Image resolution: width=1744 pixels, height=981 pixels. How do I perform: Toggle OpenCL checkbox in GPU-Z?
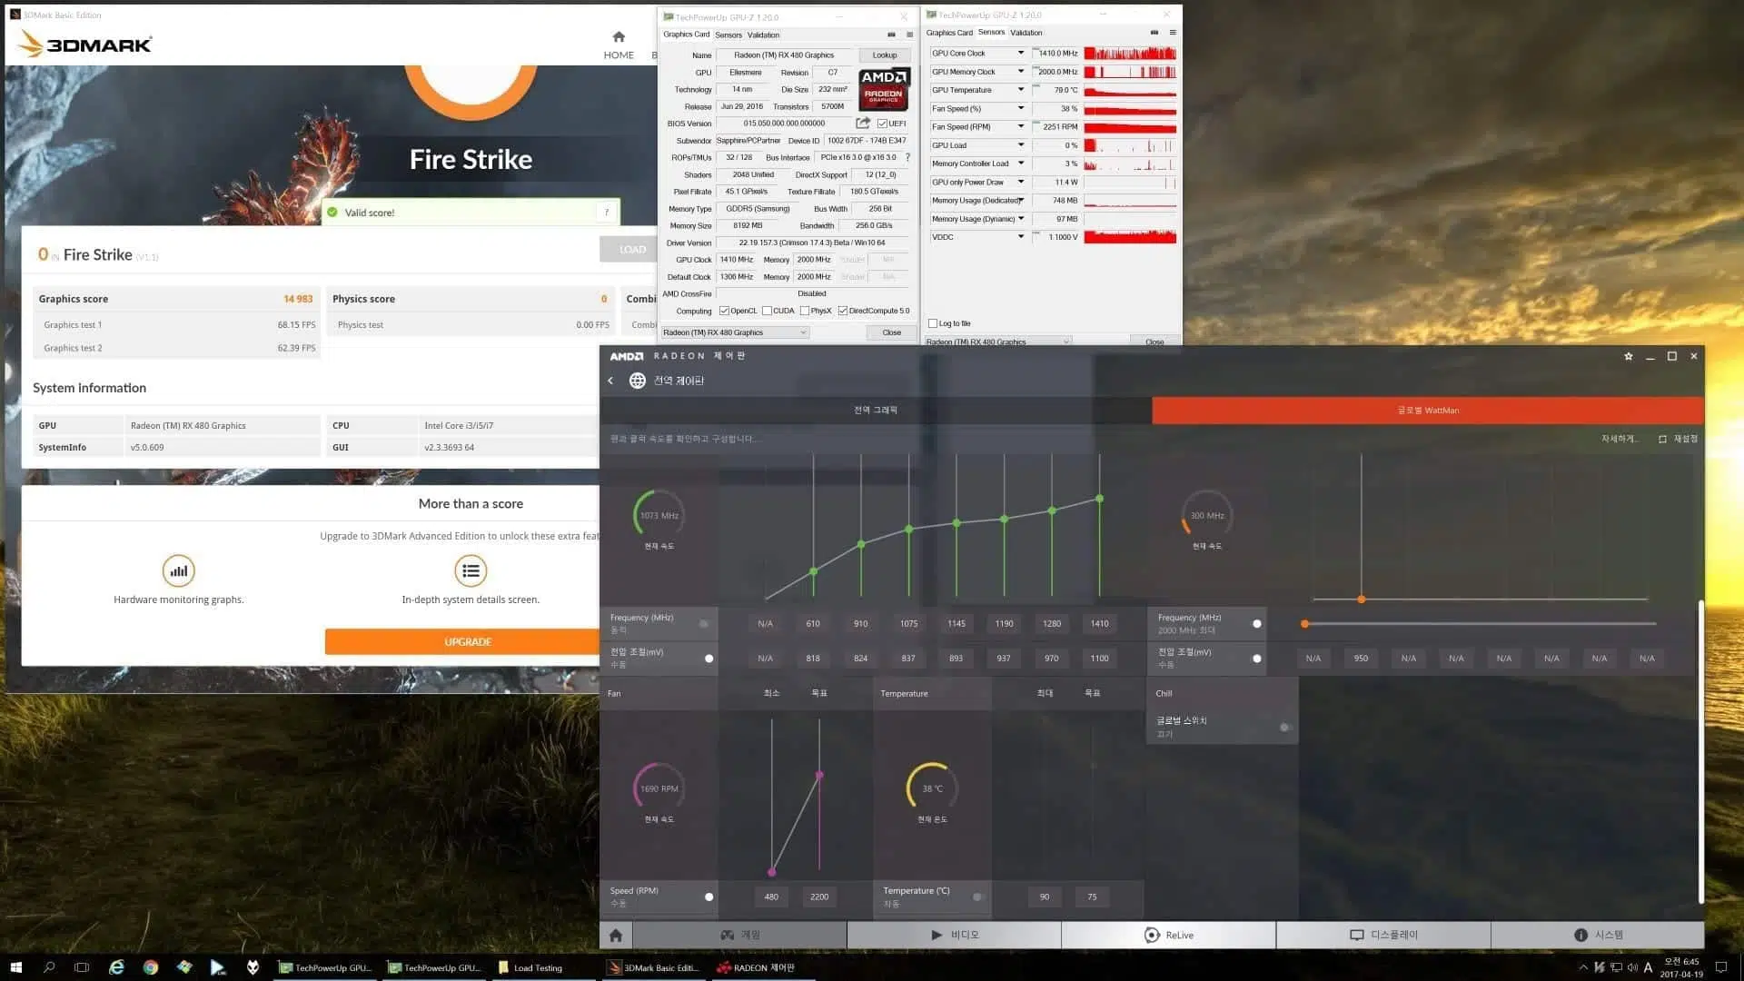[724, 311]
